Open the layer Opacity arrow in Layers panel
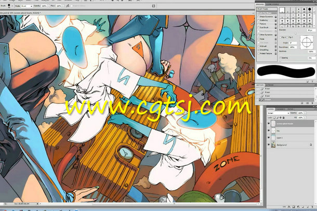The height and width of the screenshot is (211, 317). pos(305,113)
